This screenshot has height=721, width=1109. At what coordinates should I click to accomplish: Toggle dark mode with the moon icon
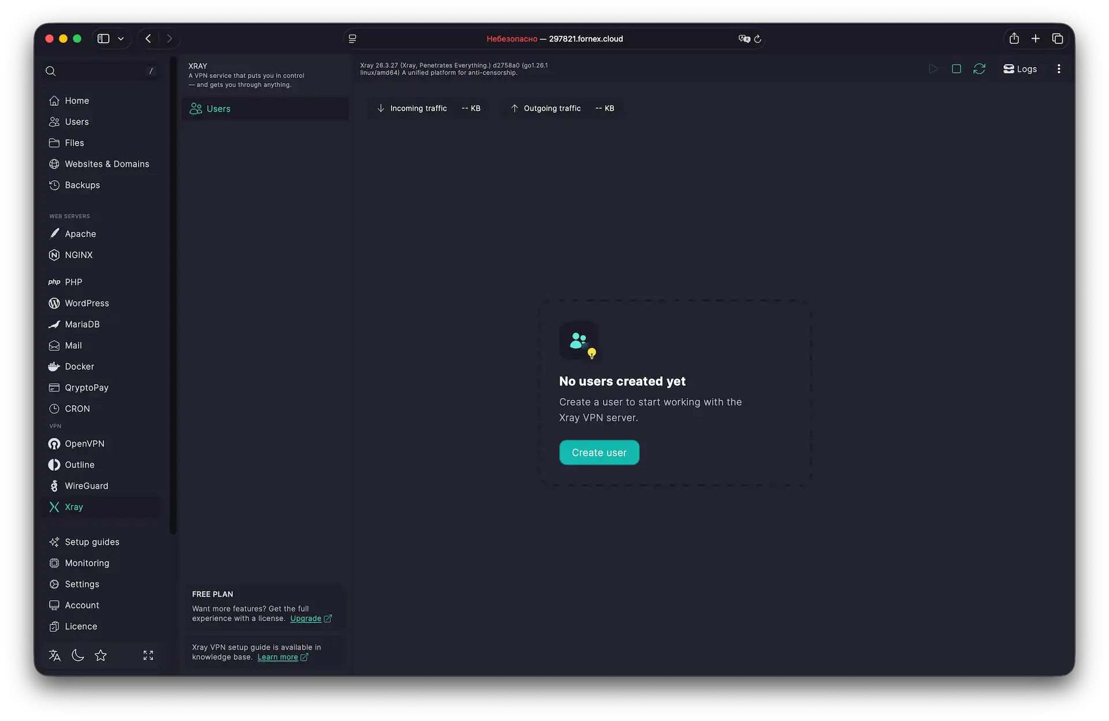(x=78, y=655)
